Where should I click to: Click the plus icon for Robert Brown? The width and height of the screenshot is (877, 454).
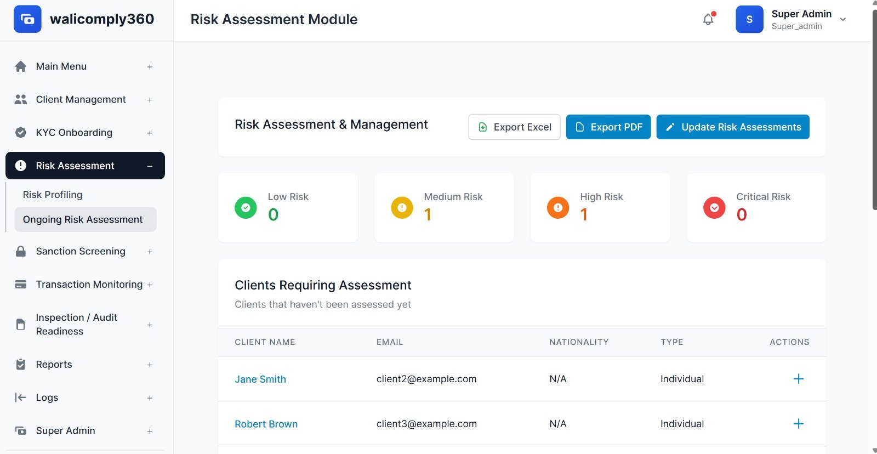point(798,424)
